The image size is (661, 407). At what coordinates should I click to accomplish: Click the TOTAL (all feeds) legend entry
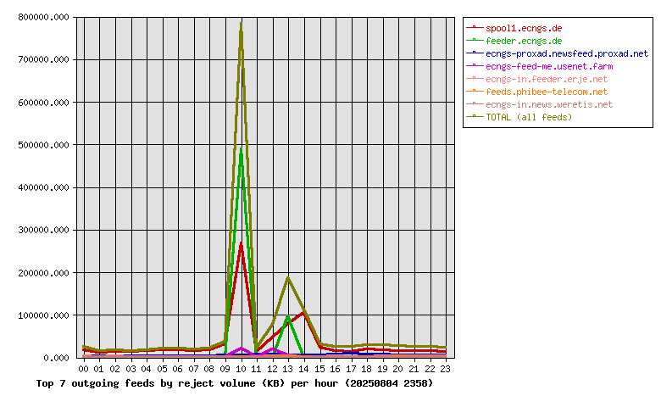529,117
